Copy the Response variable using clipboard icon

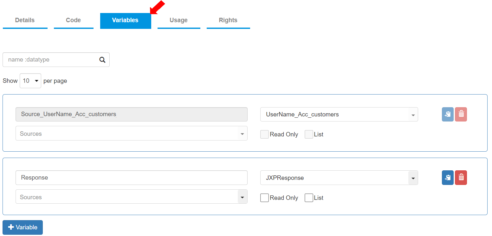(x=448, y=178)
